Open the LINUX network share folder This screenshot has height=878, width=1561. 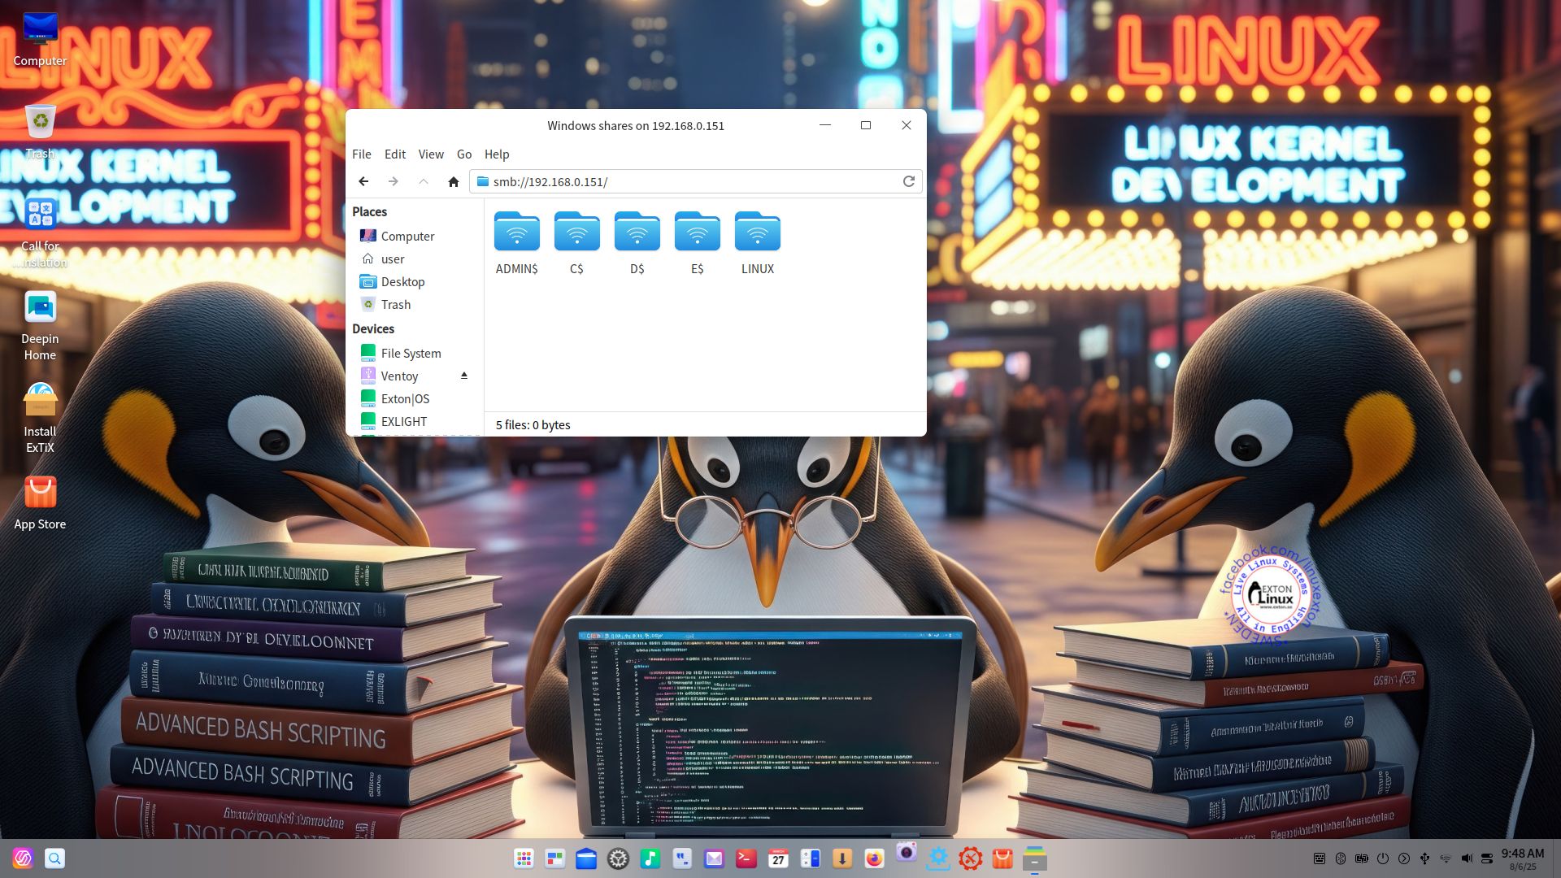tap(757, 243)
